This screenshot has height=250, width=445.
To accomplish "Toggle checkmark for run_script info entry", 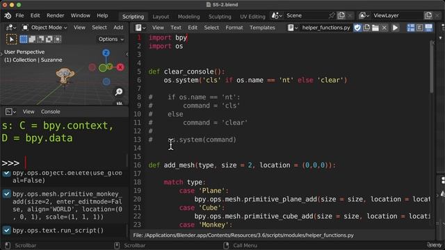I will [x=6, y=230].
